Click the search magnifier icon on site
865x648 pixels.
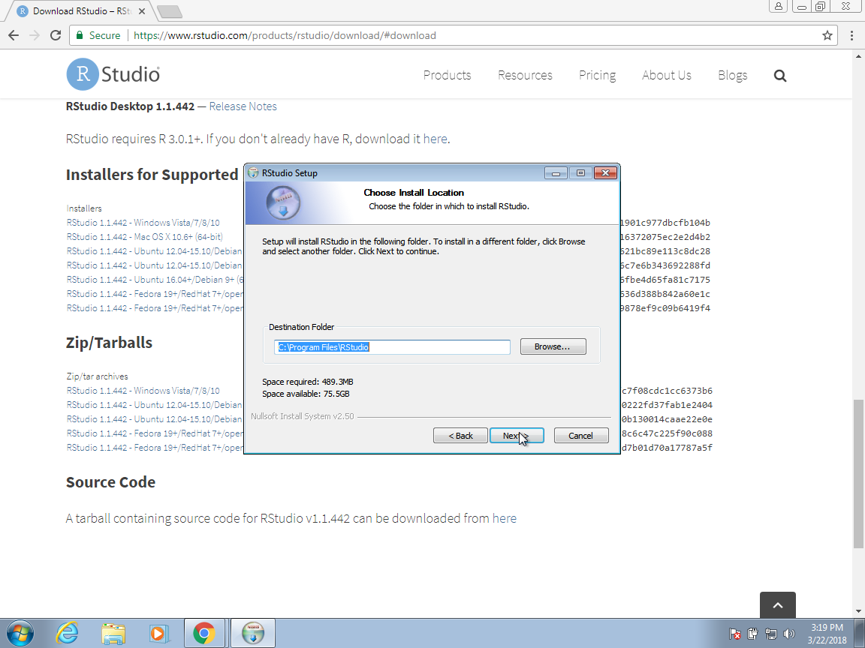pyautogui.click(x=780, y=76)
